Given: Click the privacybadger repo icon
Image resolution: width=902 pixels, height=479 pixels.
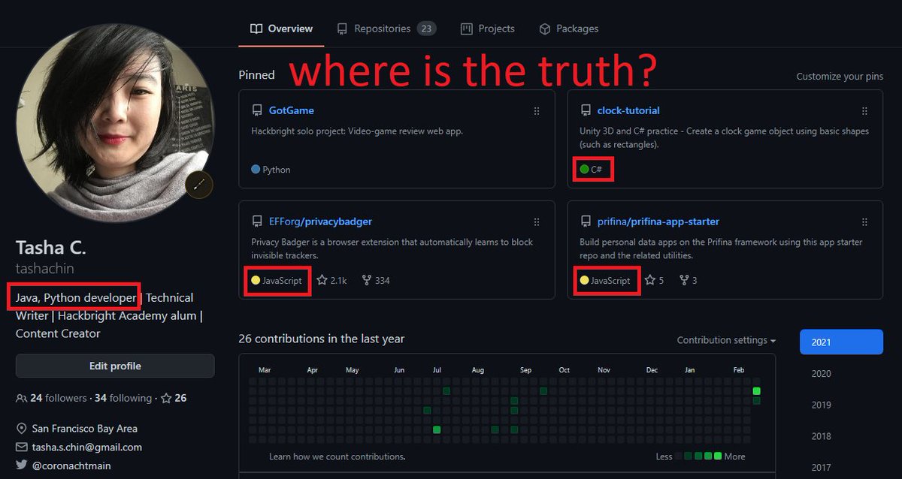Looking at the screenshot, I should pyautogui.click(x=257, y=221).
